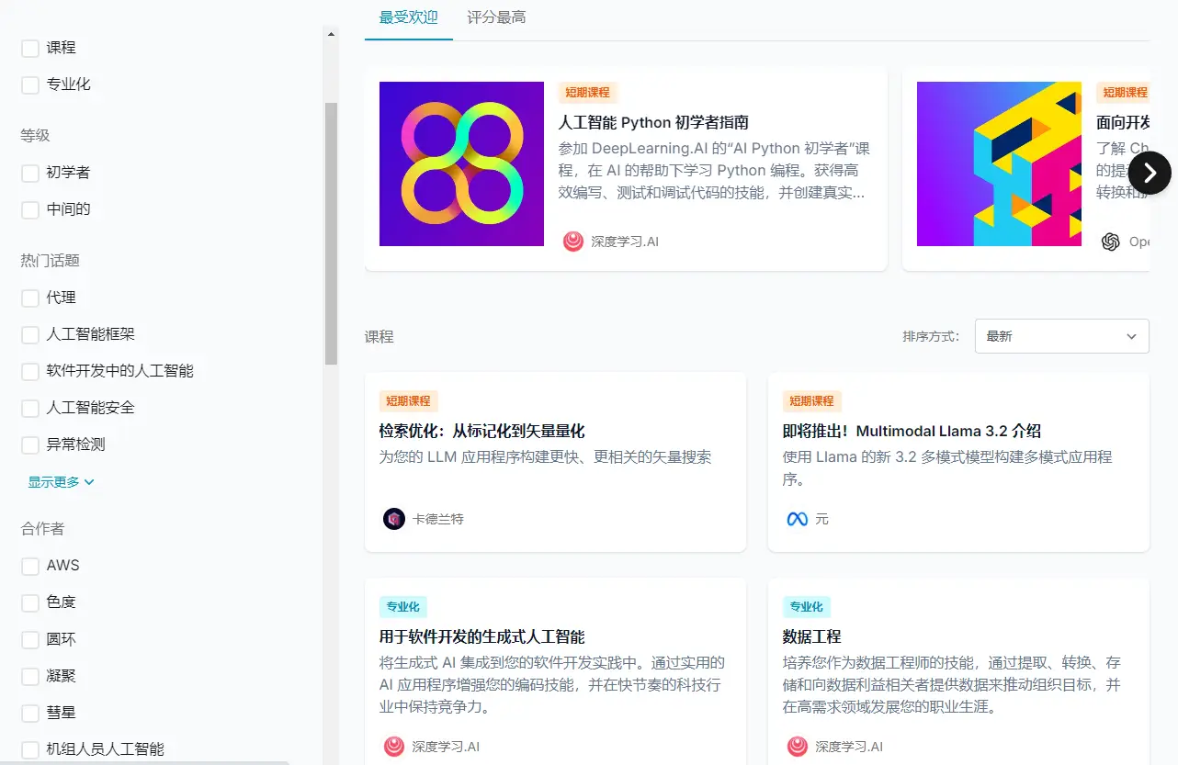Click the 卡德兰特 provider logo icon
The image size is (1178, 765).
[394, 519]
